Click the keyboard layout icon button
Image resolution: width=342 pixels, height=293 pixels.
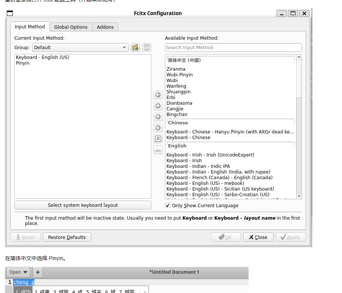pos(158,150)
